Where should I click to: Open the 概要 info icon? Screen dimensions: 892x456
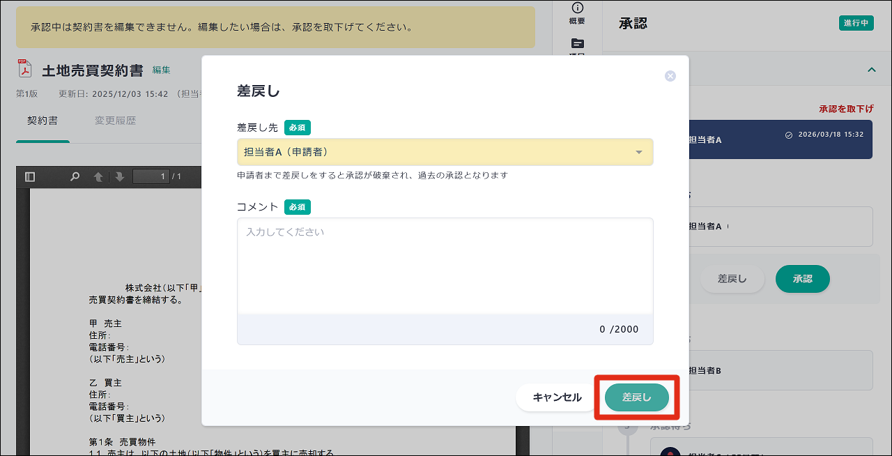(x=577, y=8)
